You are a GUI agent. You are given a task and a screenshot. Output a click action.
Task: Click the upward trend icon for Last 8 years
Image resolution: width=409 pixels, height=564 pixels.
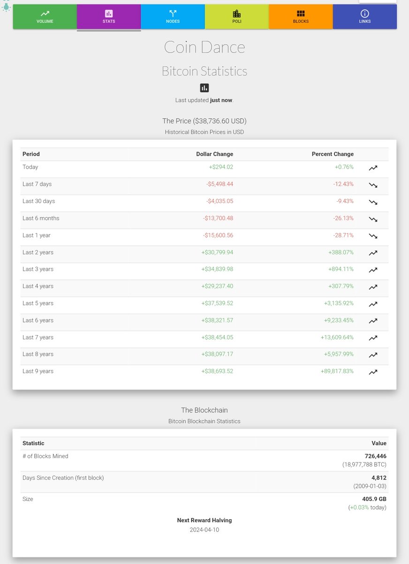pos(373,355)
